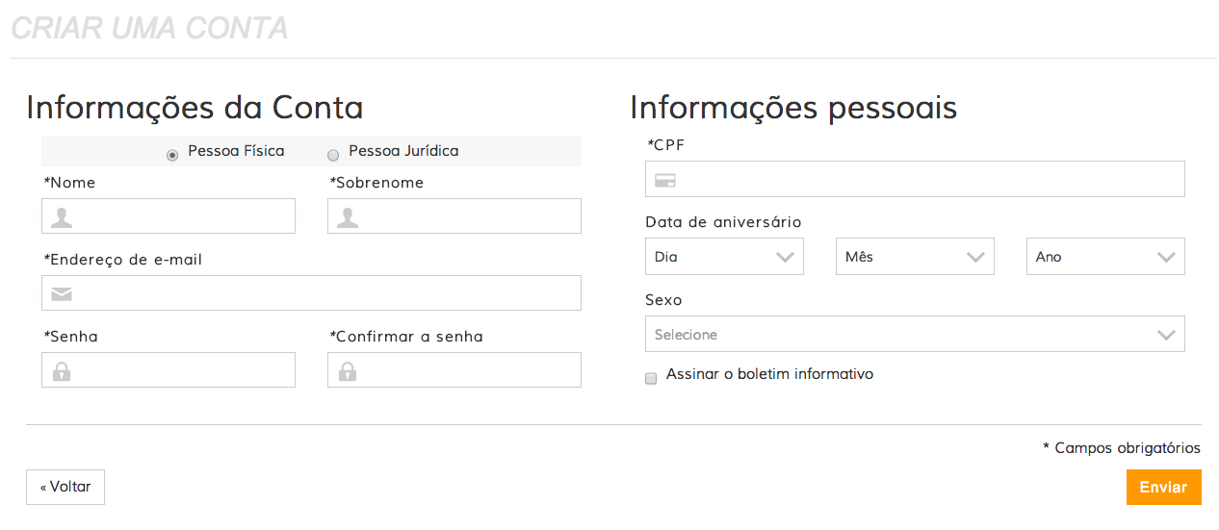Enable Assinar o boletim informativo checkbox

tap(651, 377)
